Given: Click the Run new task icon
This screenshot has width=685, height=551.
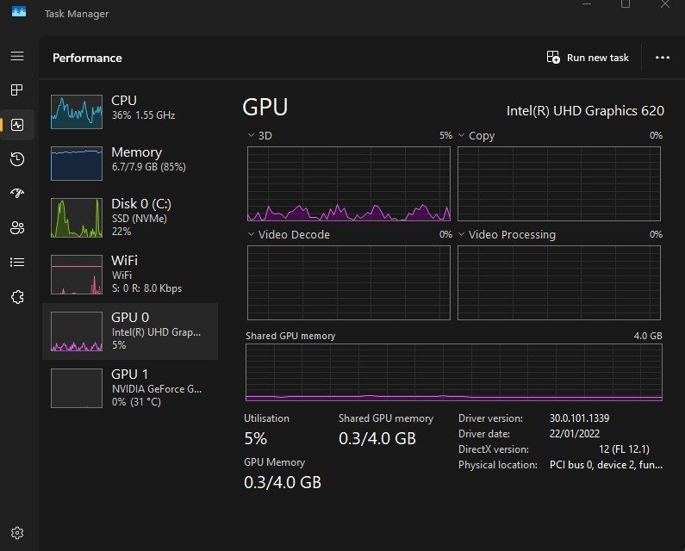Looking at the screenshot, I should (x=553, y=57).
